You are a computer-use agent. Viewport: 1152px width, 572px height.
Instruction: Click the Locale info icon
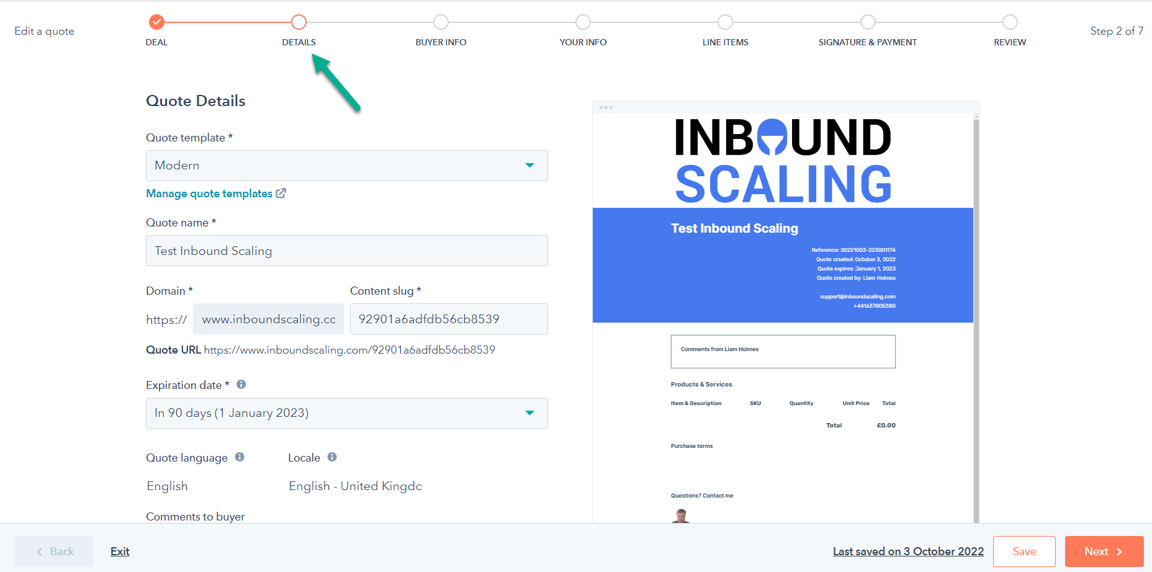click(332, 457)
